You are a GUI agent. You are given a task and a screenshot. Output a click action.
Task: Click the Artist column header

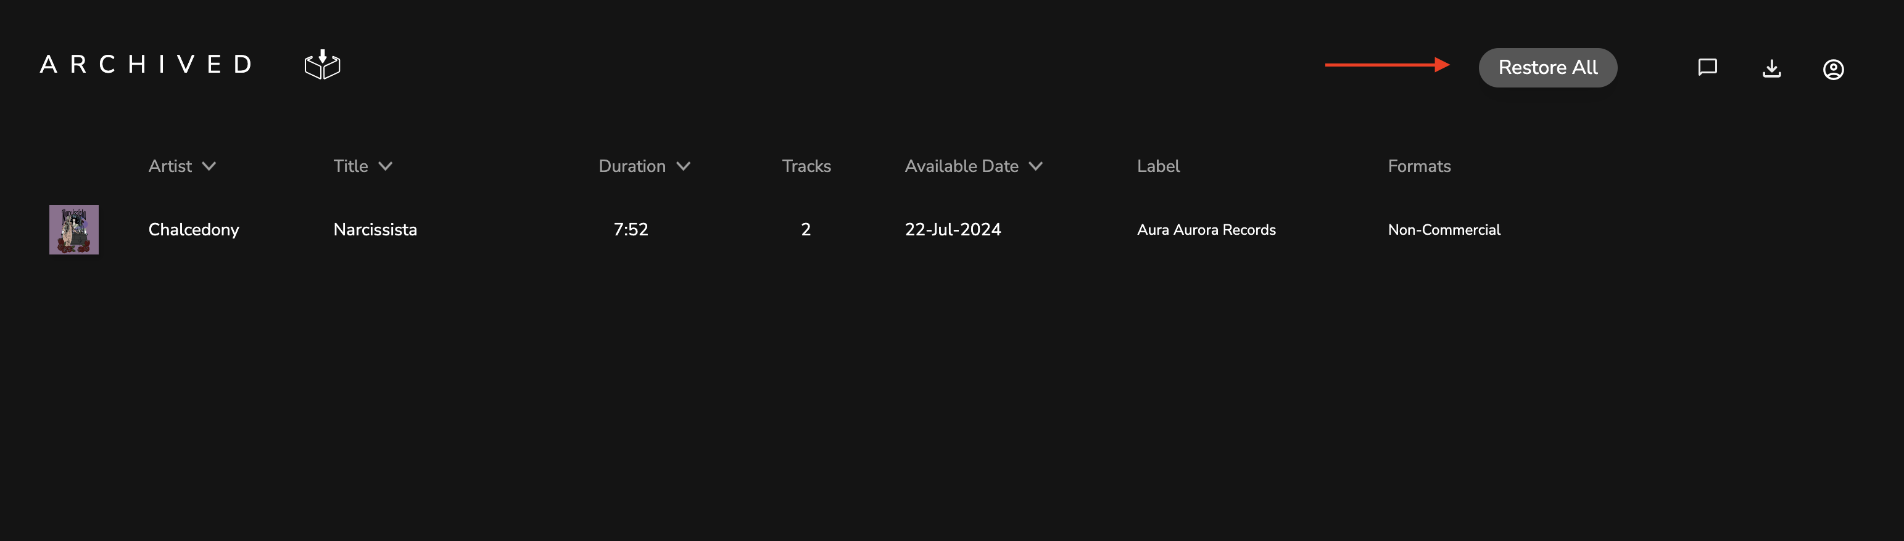coord(170,166)
